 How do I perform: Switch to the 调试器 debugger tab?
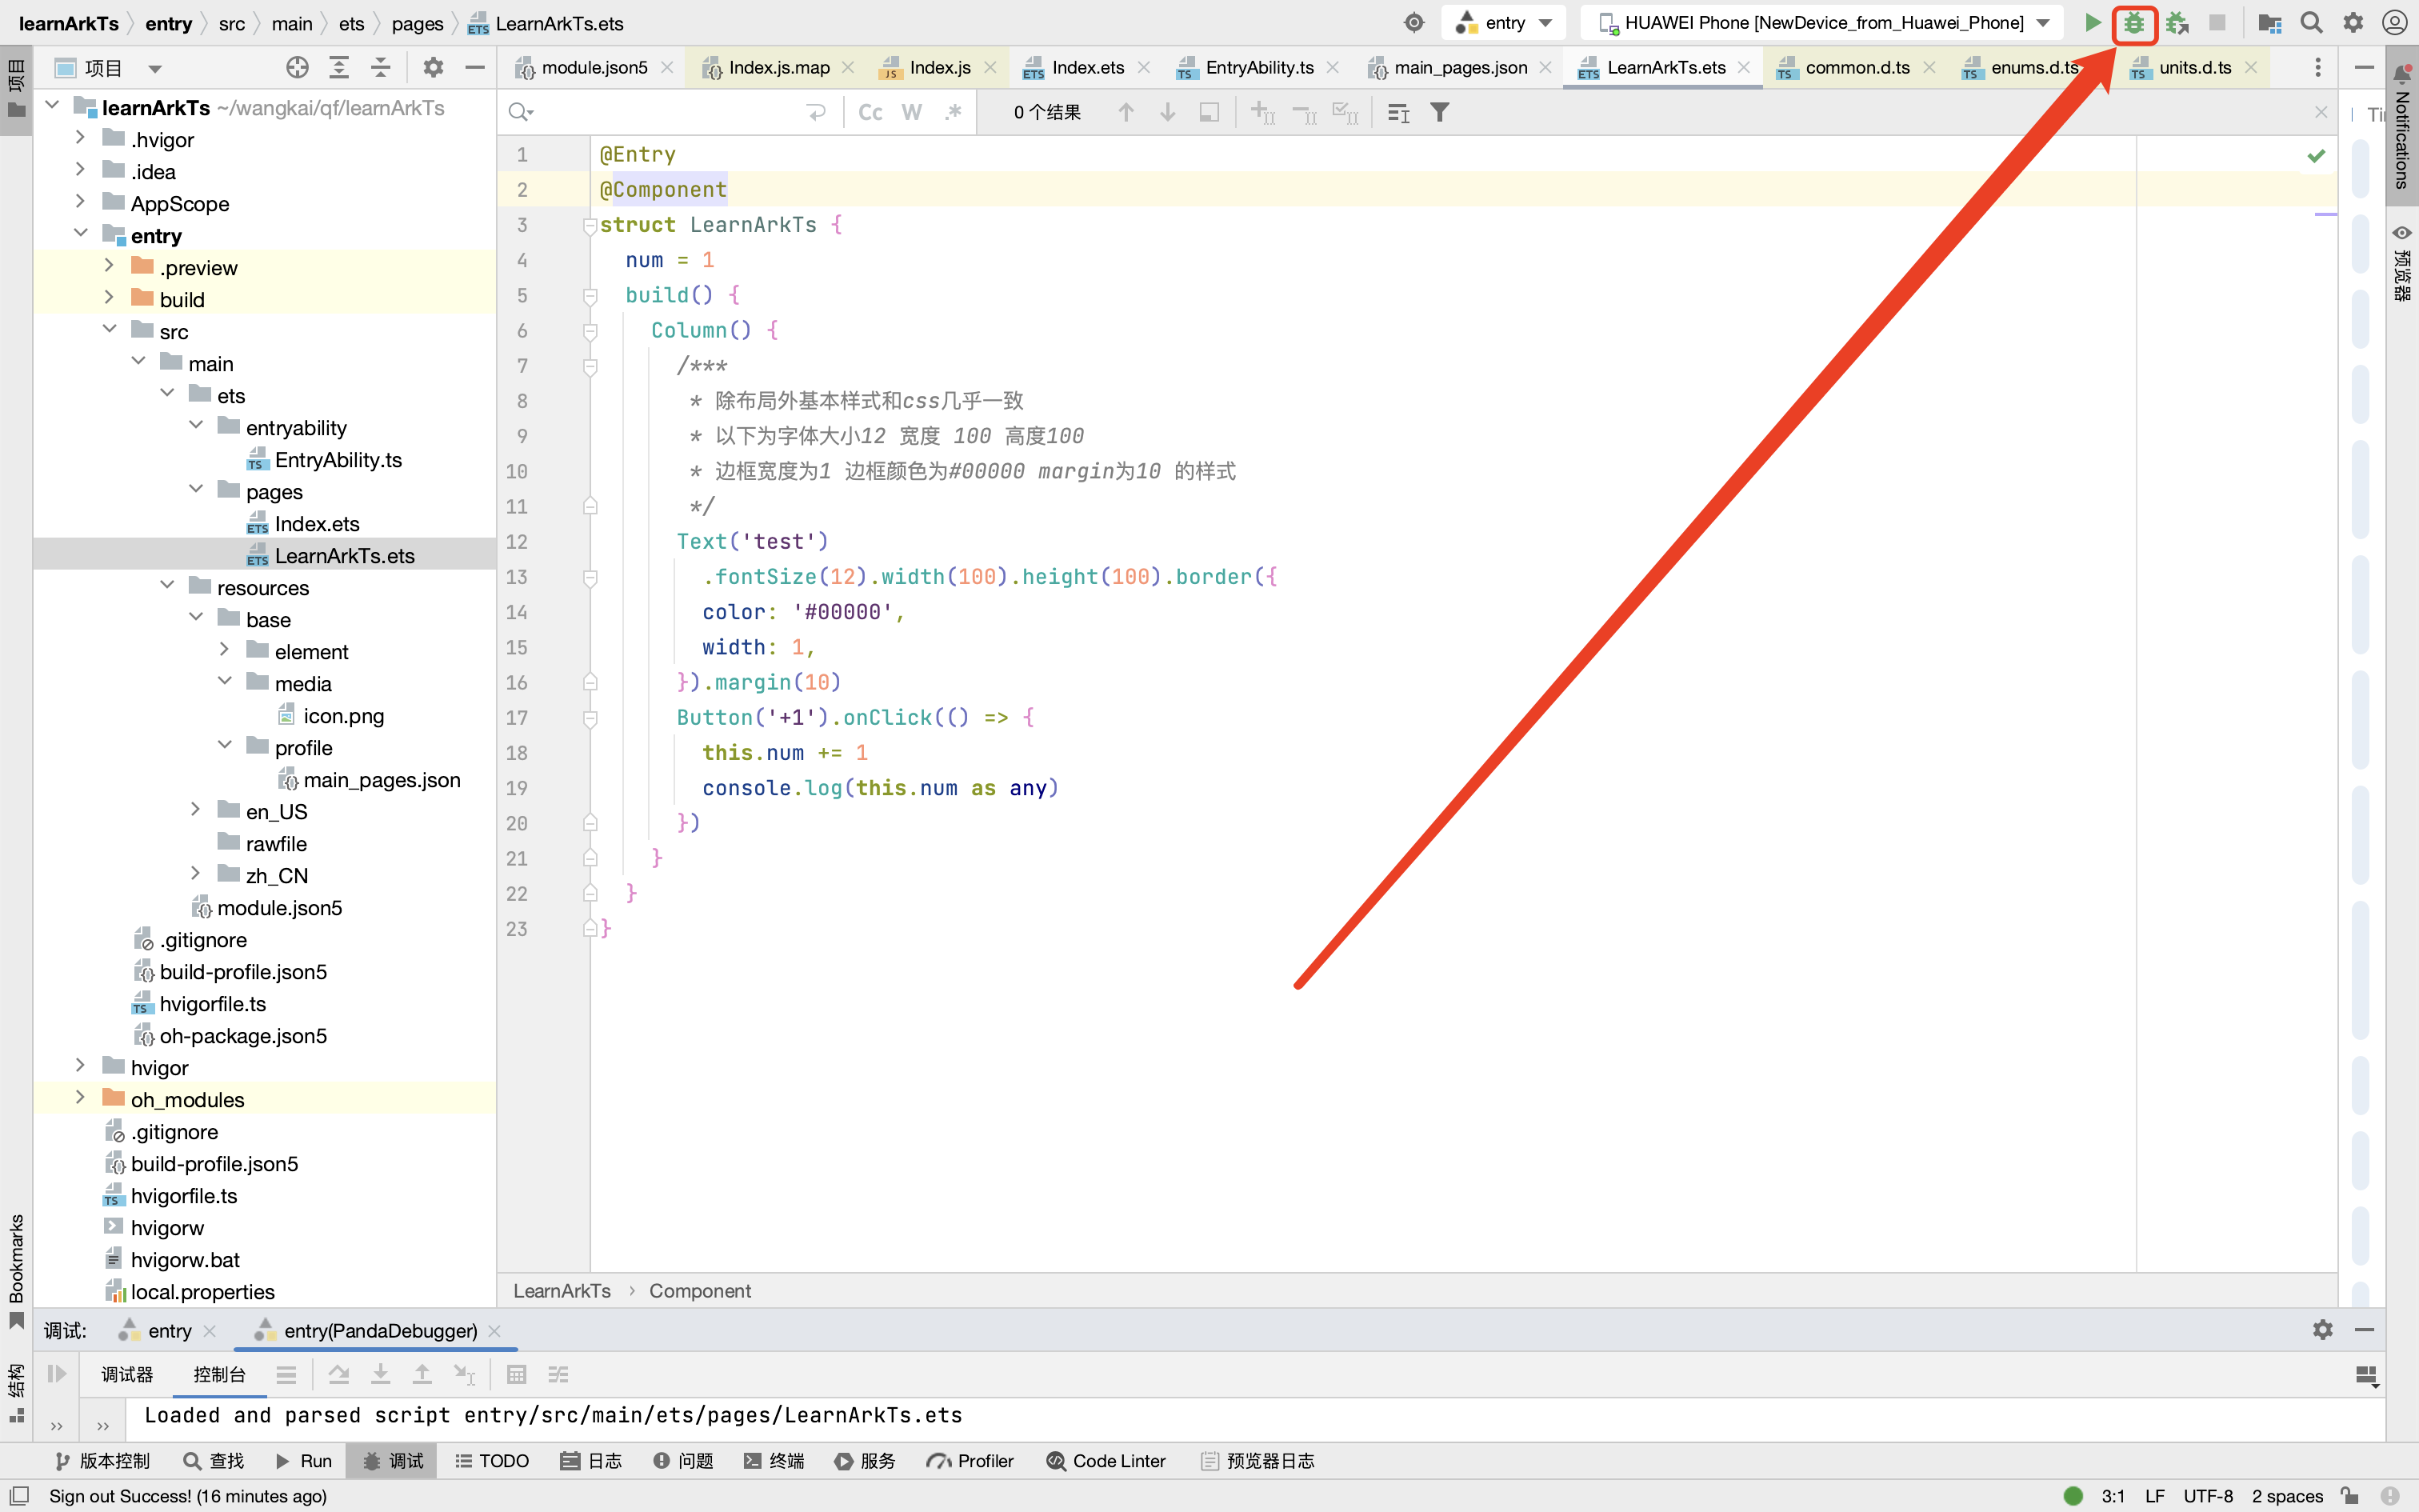pos(127,1375)
